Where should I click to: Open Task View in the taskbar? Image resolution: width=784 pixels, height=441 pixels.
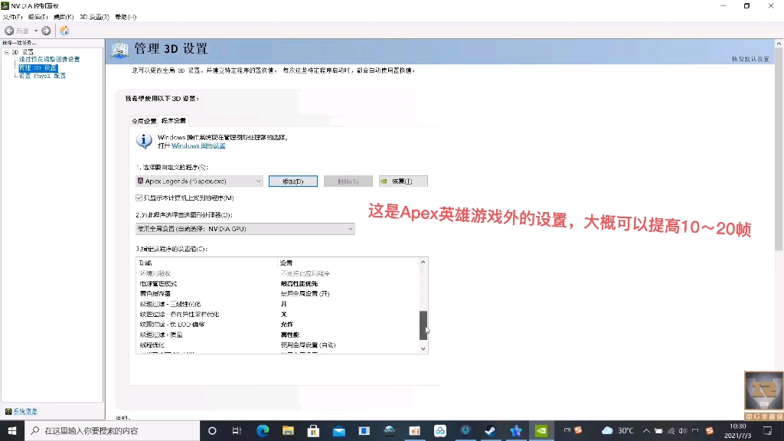[236, 430]
